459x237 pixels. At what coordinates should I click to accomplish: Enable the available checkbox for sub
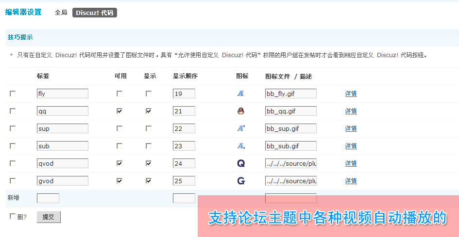119,146
